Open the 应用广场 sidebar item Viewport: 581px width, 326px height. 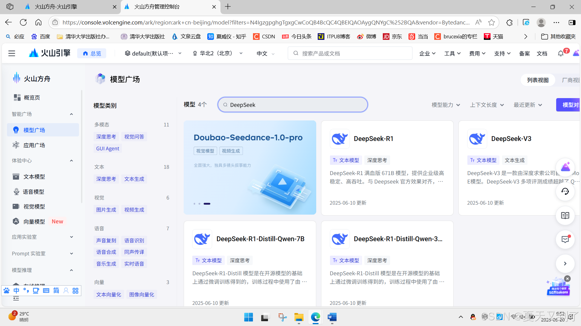click(x=34, y=145)
